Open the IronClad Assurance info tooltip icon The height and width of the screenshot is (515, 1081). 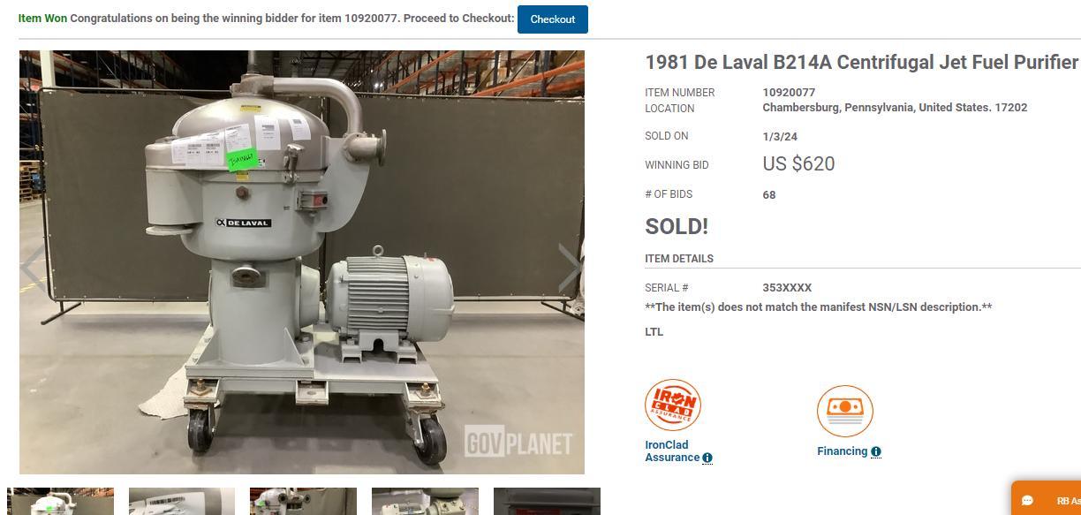click(707, 458)
